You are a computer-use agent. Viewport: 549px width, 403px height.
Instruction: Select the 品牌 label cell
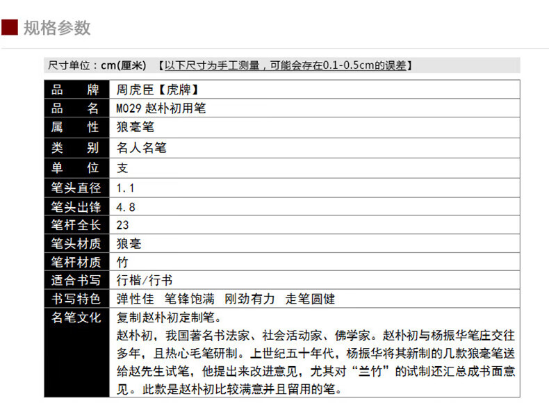point(76,90)
